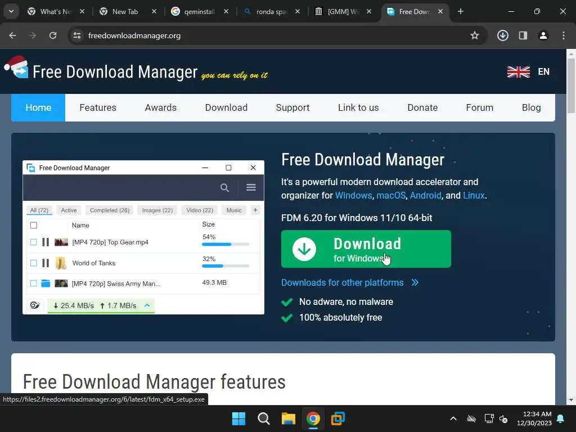Follow the Linux platform link
Image resolution: width=576 pixels, height=432 pixels.
coord(474,195)
